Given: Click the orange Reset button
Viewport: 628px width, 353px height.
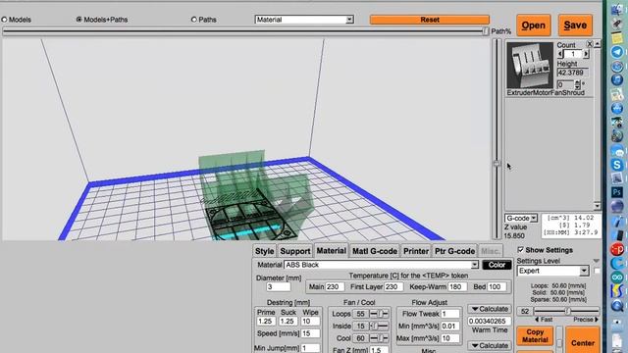Looking at the screenshot, I should coord(430,20).
